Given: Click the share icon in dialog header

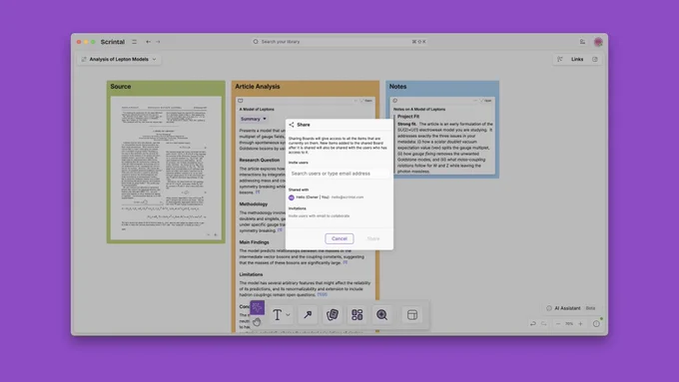Looking at the screenshot, I should 292,125.
